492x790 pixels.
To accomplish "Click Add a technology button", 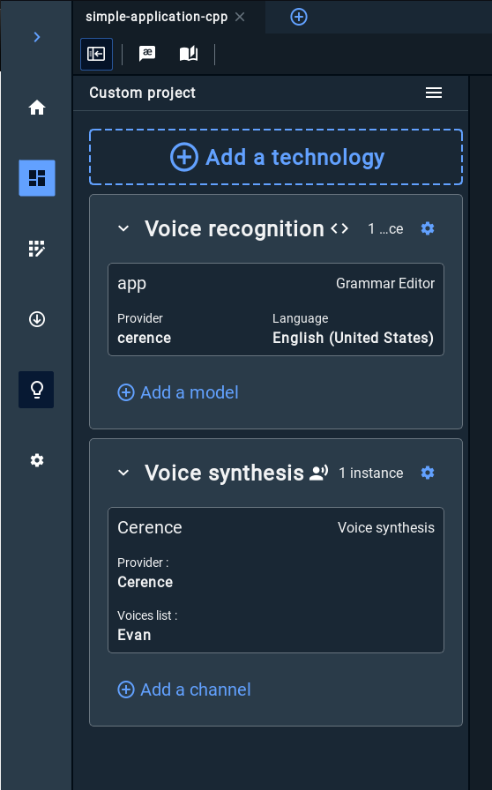I will (276, 157).
